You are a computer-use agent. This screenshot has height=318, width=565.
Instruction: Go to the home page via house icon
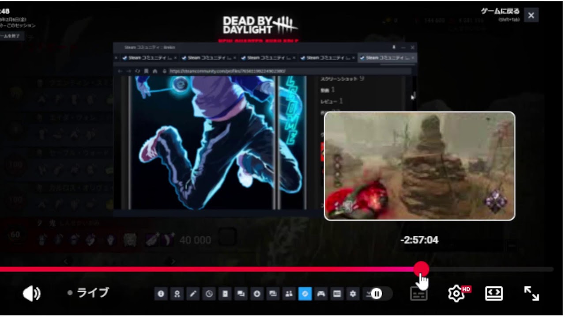154,71
